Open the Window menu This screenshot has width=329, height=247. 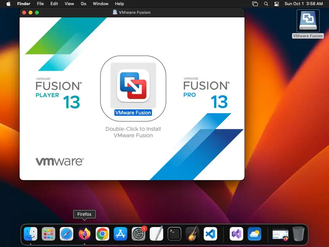click(x=101, y=4)
